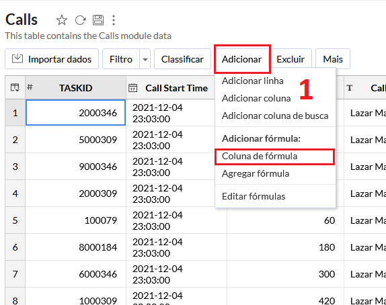
Task: Select row number 3 header
Action: click(15, 167)
